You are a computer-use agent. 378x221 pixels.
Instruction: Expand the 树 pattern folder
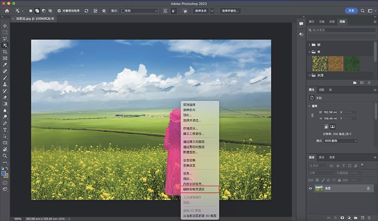point(309,44)
